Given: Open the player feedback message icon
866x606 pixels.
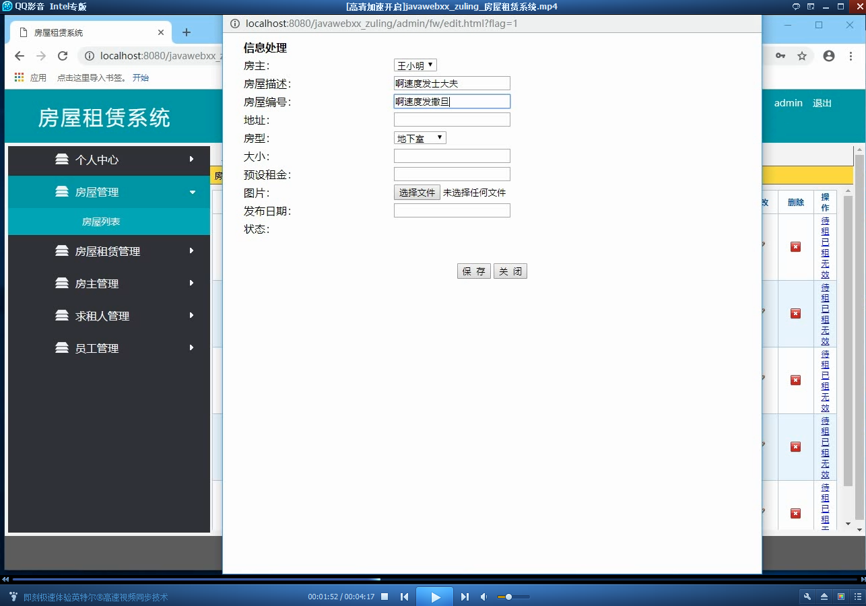Looking at the screenshot, I should click(x=796, y=7).
